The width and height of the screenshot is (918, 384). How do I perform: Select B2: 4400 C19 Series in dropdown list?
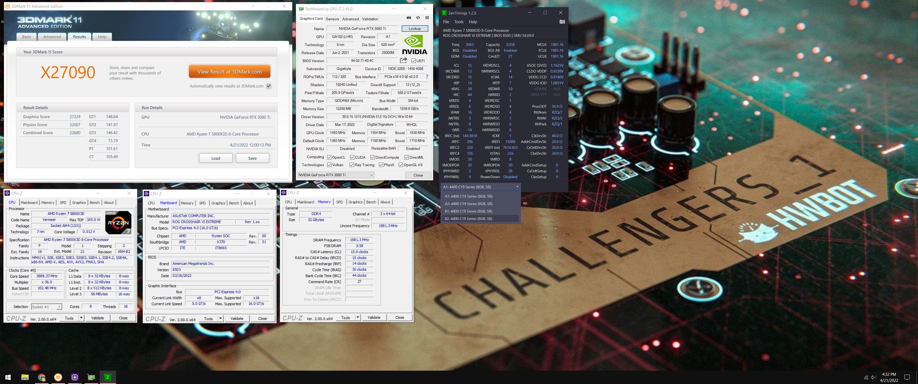coord(480,219)
